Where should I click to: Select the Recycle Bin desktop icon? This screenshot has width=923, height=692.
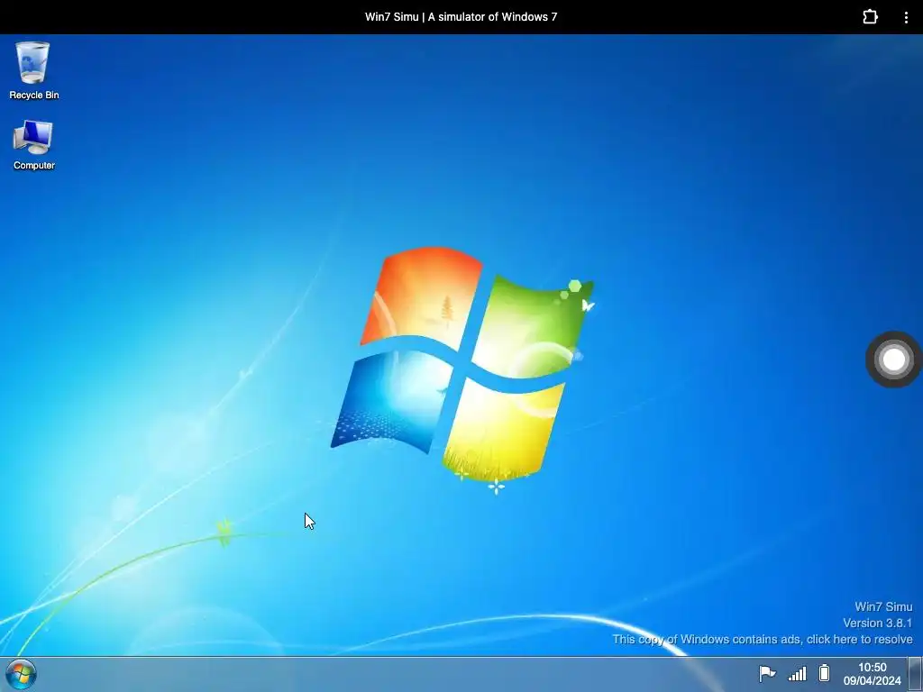pos(33,70)
